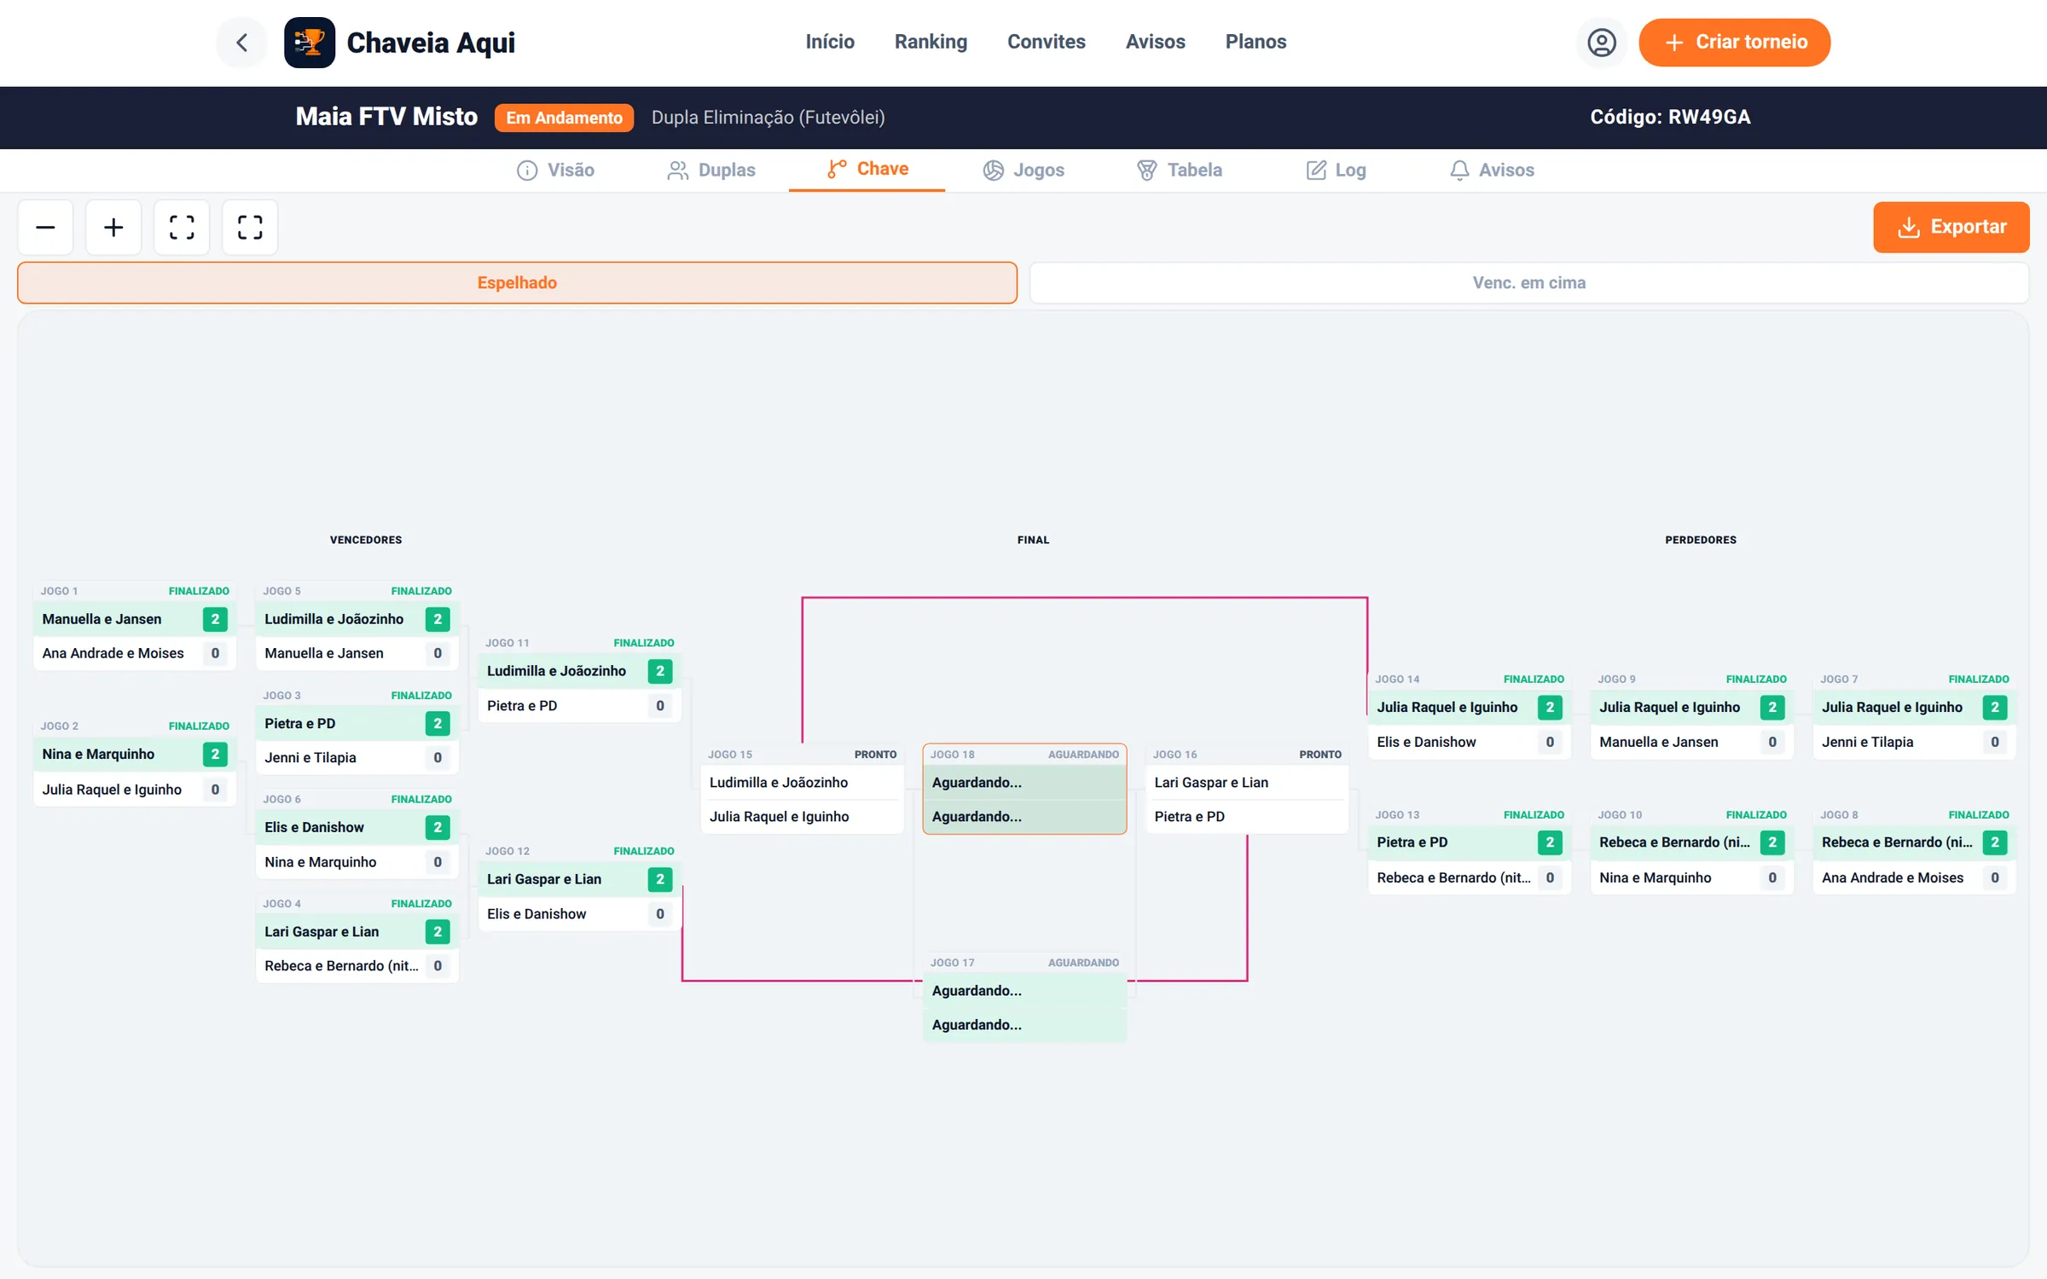The height and width of the screenshot is (1279, 2047).
Task: Open Jogo 16 match card header
Action: [1247, 755]
